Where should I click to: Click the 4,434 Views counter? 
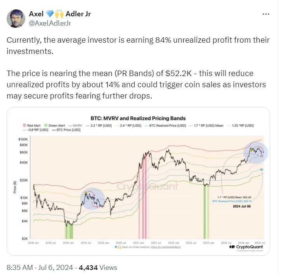pyautogui.click(x=98, y=268)
